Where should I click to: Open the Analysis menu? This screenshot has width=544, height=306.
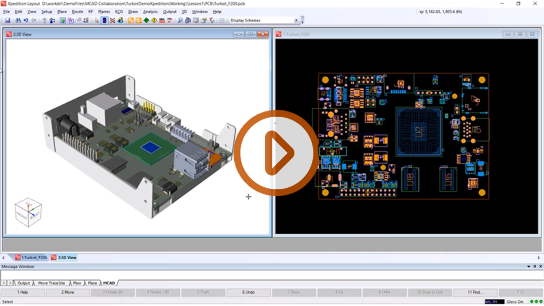(150, 11)
